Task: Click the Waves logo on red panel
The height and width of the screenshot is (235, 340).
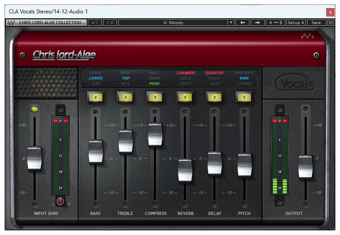Action: 307,36
